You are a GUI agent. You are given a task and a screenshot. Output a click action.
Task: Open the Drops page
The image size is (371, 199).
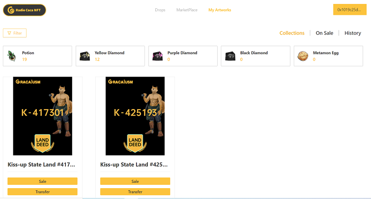pyautogui.click(x=160, y=10)
